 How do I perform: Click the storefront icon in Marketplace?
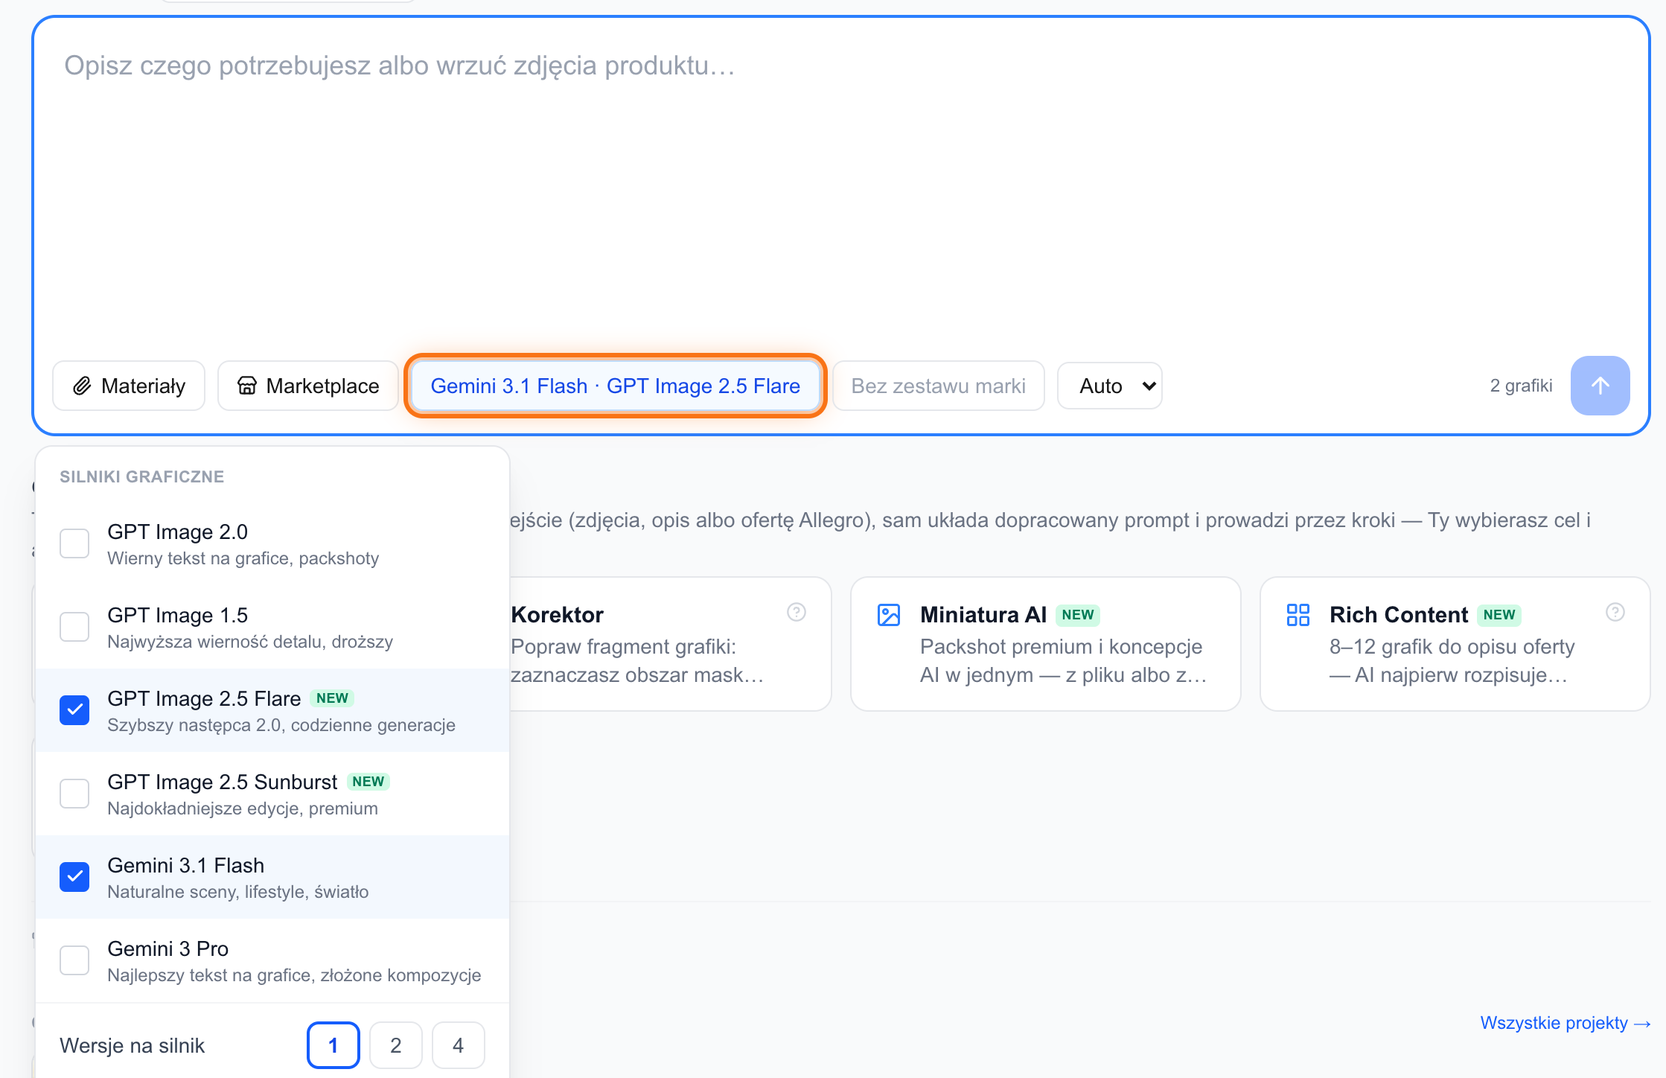click(x=247, y=386)
